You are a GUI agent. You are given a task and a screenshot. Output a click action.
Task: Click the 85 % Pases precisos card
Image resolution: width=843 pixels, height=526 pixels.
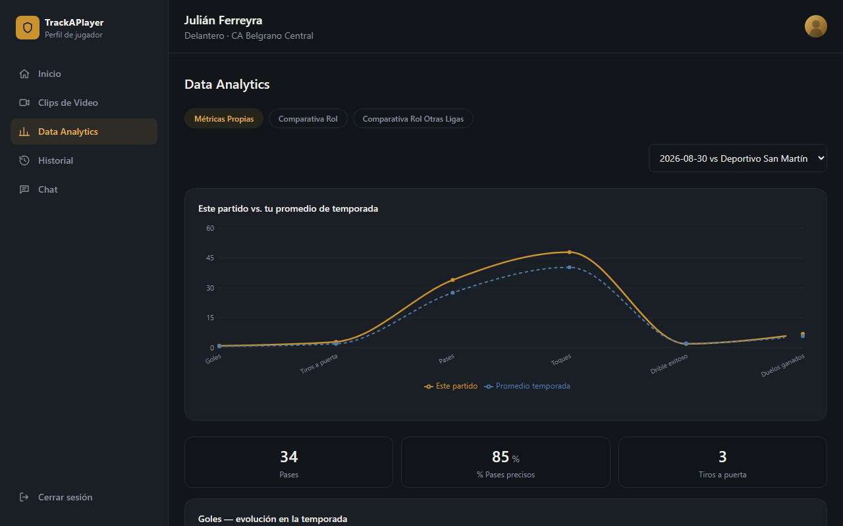tap(506, 462)
